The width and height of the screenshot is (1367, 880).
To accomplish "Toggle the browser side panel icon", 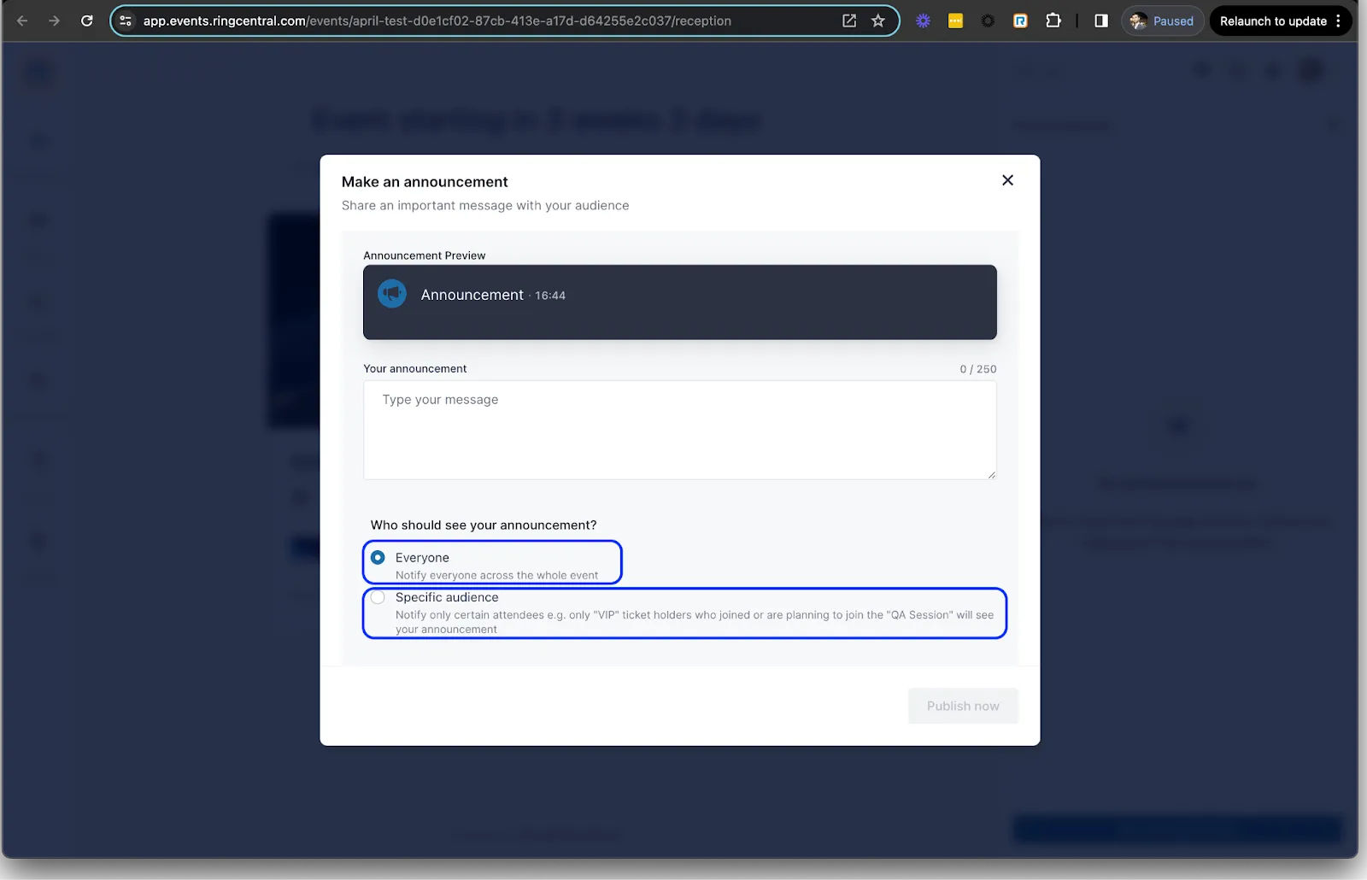I will click(1101, 21).
